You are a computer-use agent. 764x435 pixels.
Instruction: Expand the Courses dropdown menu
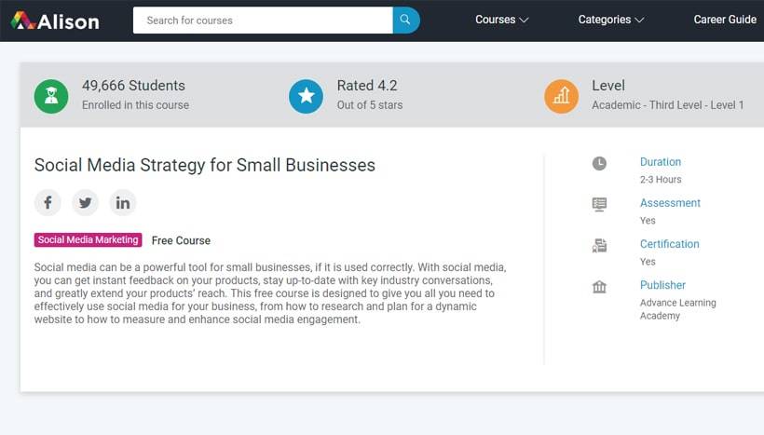(x=501, y=20)
